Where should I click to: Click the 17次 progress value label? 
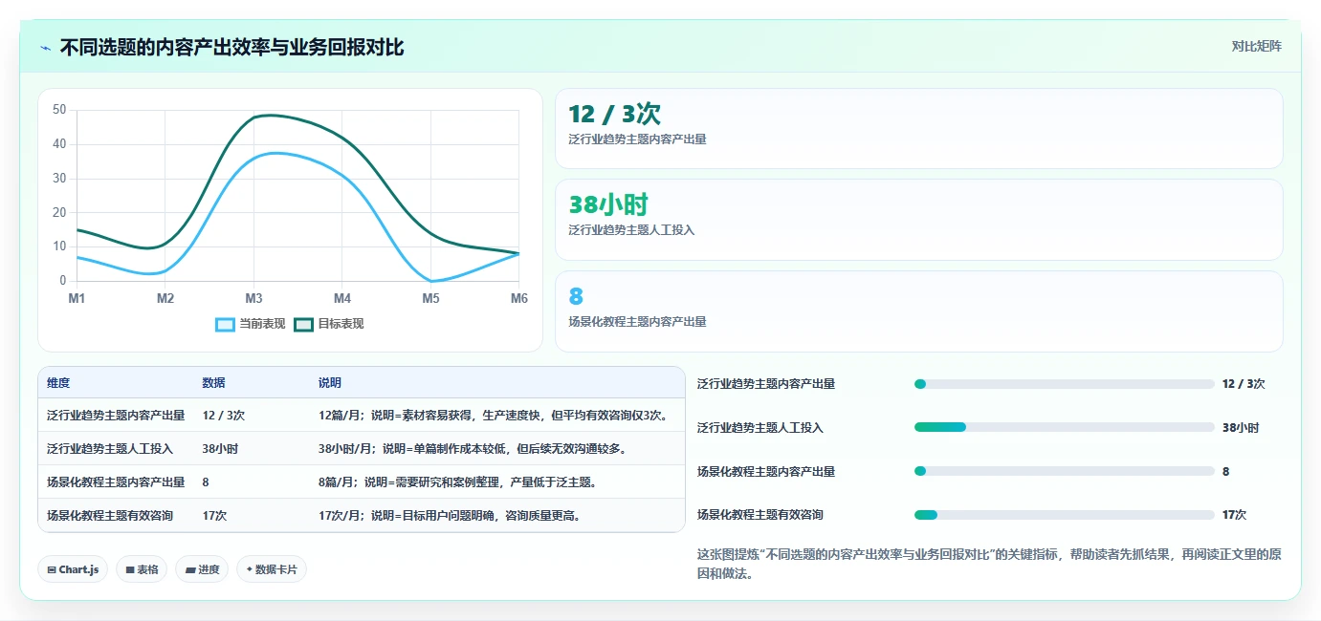(x=1234, y=515)
